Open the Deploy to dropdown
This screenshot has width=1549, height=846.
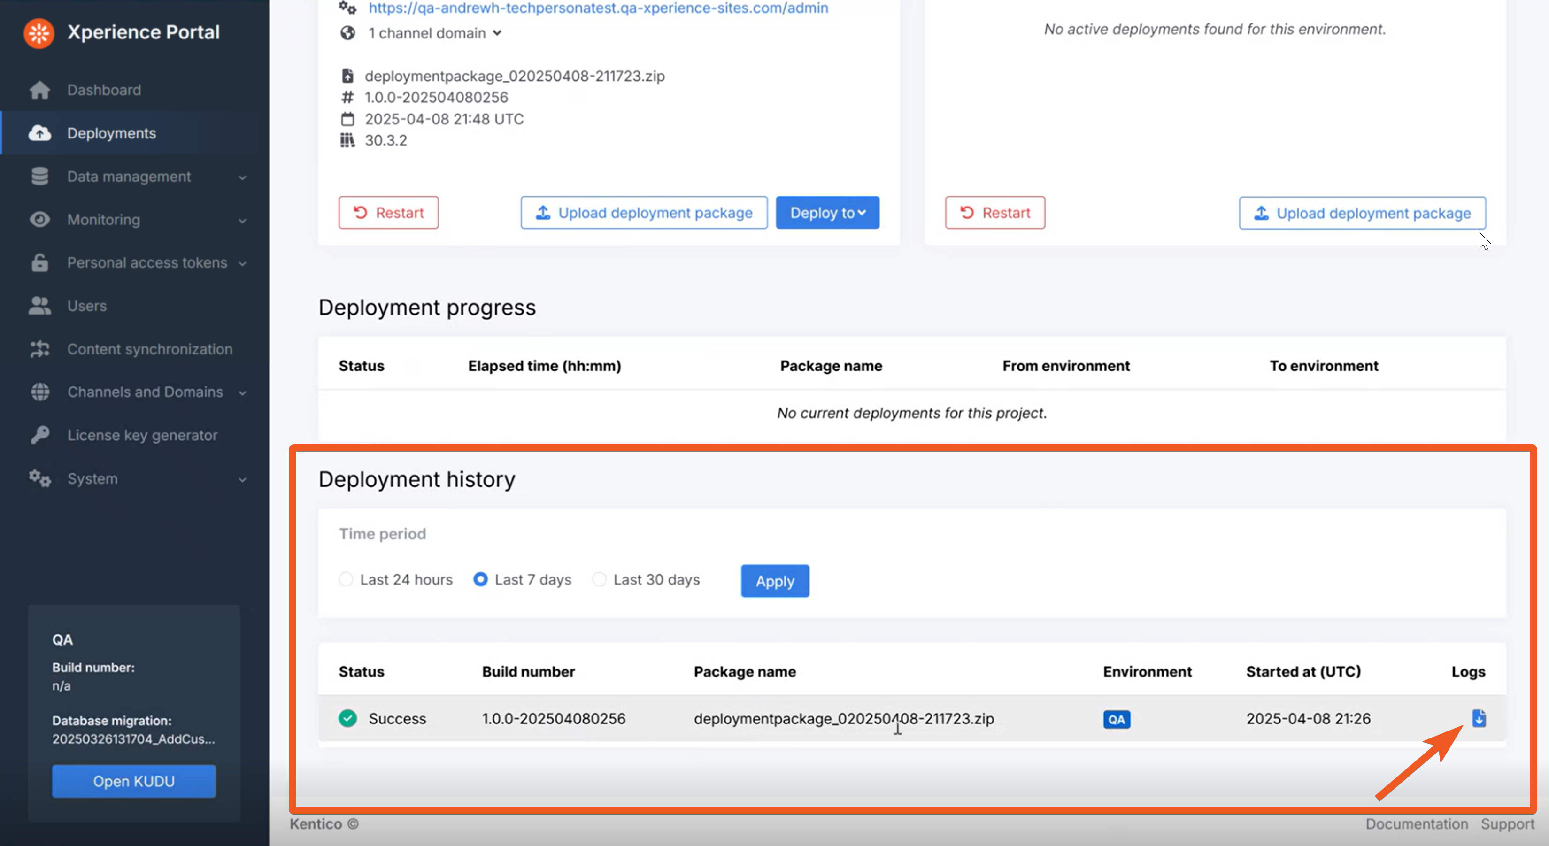tap(827, 213)
